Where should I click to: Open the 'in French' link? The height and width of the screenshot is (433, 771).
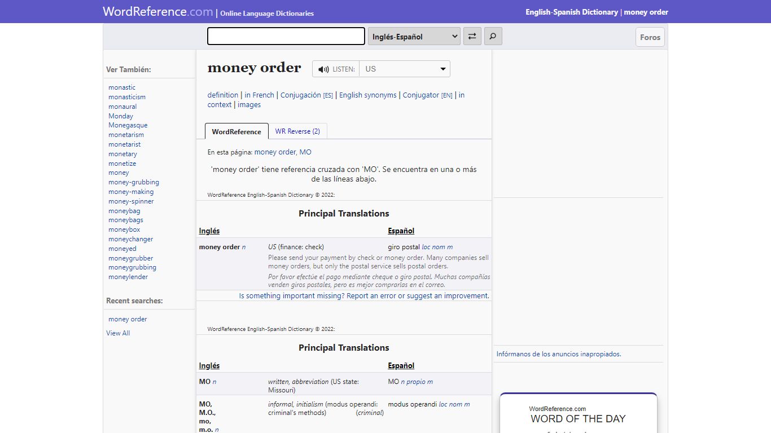pos(259,95)
